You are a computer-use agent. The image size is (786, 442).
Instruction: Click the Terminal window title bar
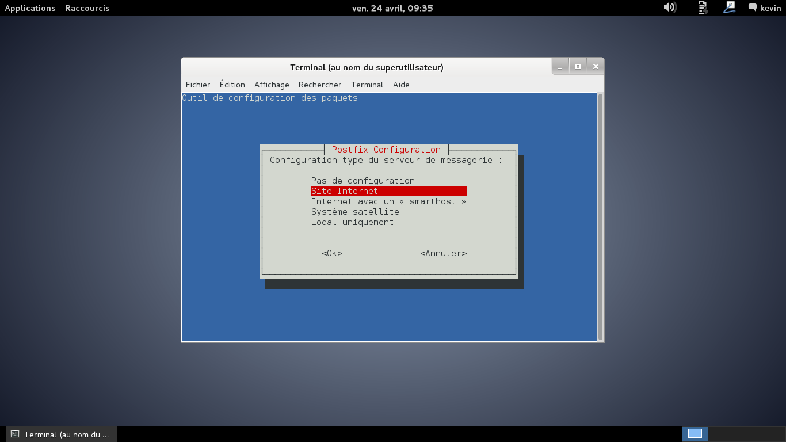[x=367, y=67]
